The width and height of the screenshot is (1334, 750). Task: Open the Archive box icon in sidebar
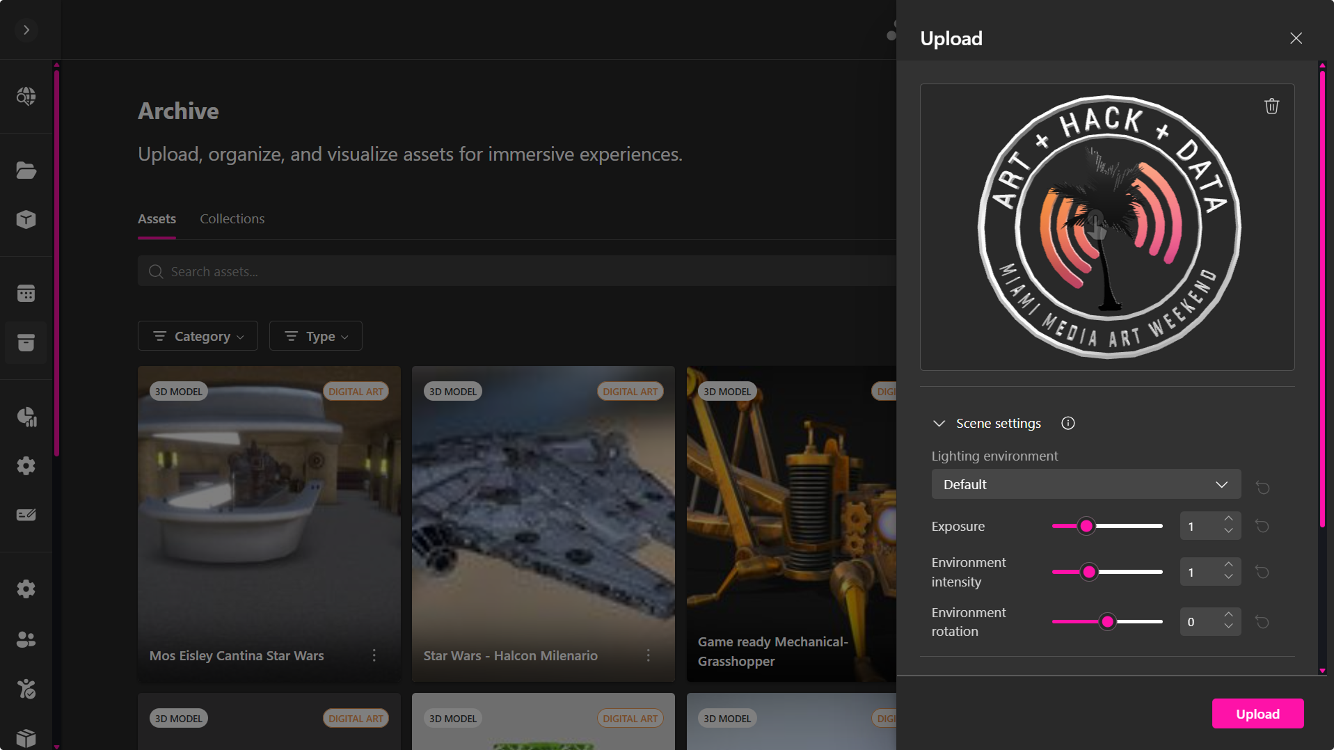(26, 343)
